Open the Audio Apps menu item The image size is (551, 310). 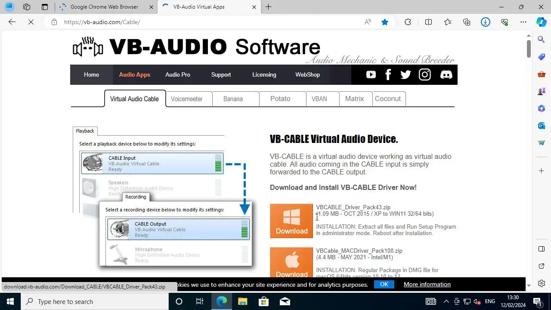coord(135,74)
